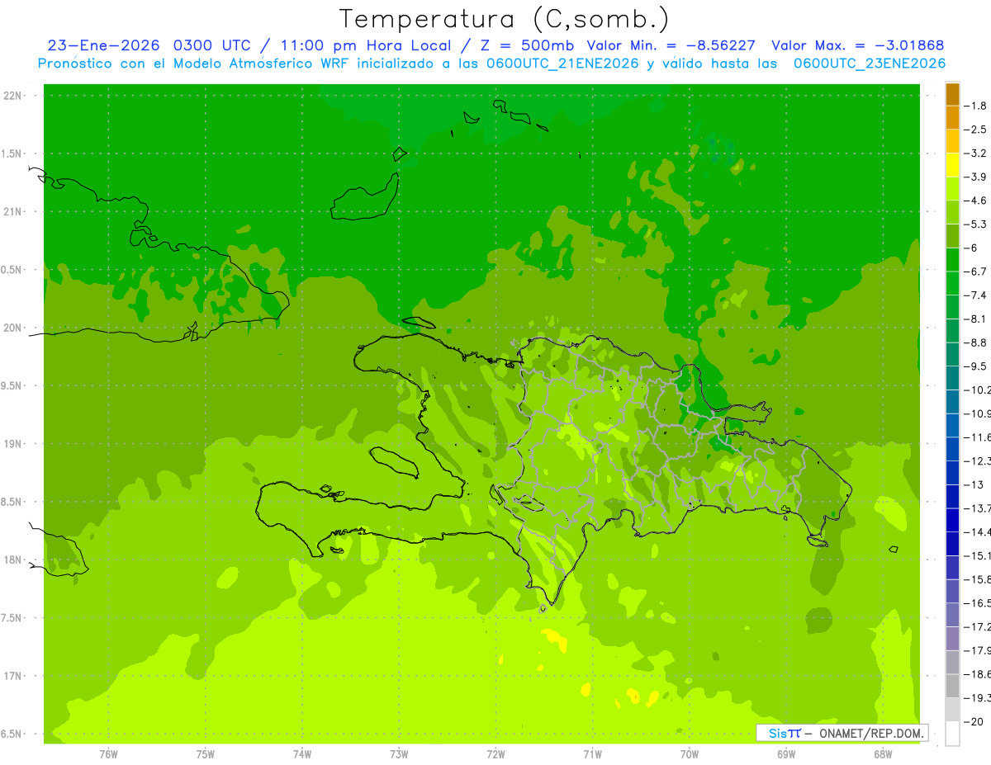Click the '69W' longitude label
Viewport: 991px width, 765px height.
coord(785,754)
